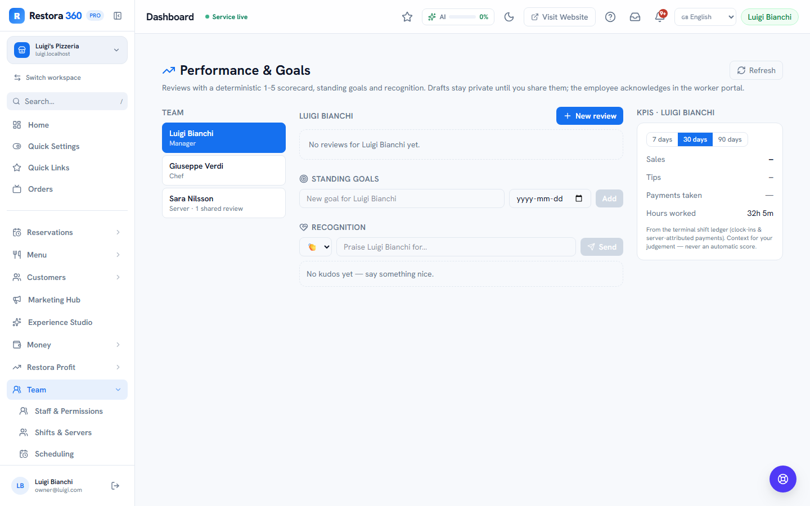Click the Service live status indicator
The height and width of the screenshot is (506, 810).
[x=226, y=17]
